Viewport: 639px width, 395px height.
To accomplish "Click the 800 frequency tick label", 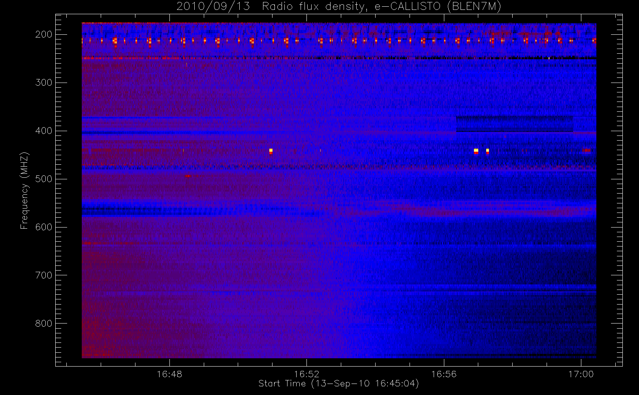I will [43, 324].
